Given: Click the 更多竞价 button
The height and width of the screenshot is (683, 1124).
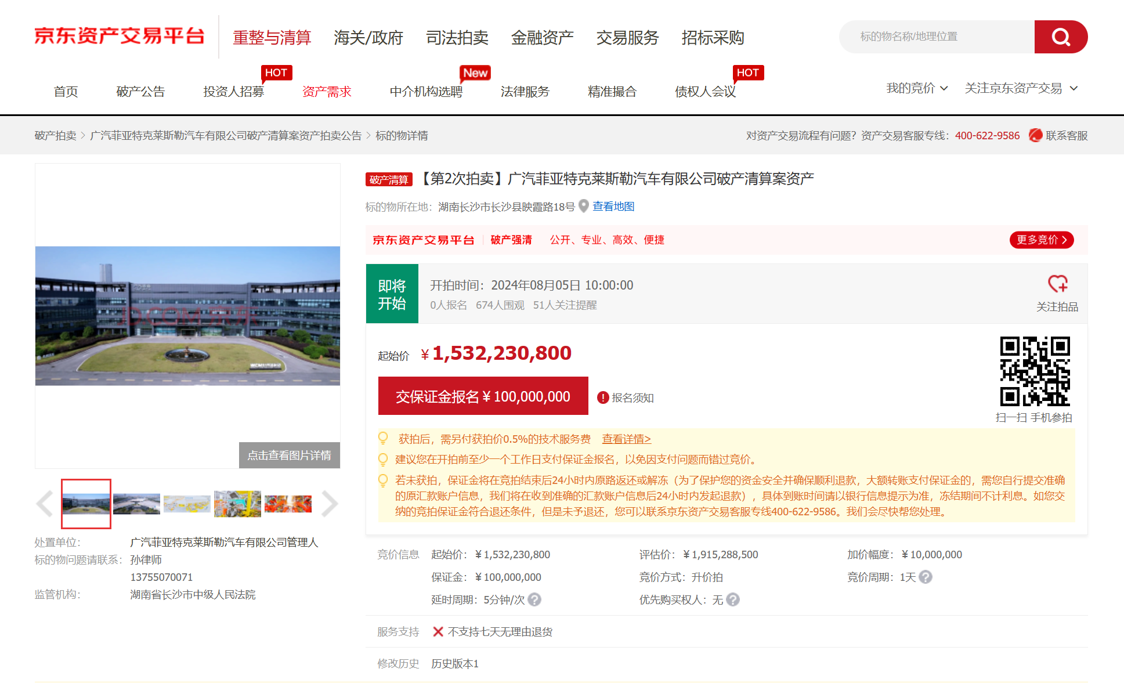Looking at the screenshot, I should coord(1042,240).
